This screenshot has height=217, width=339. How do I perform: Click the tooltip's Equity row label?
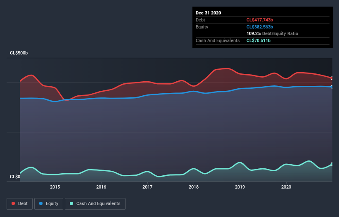pos(202,27)
